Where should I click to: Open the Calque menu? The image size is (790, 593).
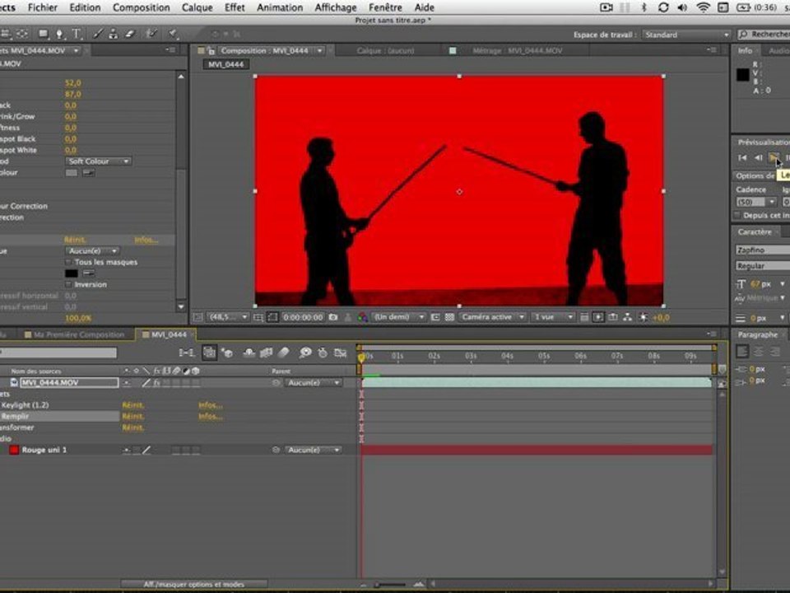click(197, 7)
